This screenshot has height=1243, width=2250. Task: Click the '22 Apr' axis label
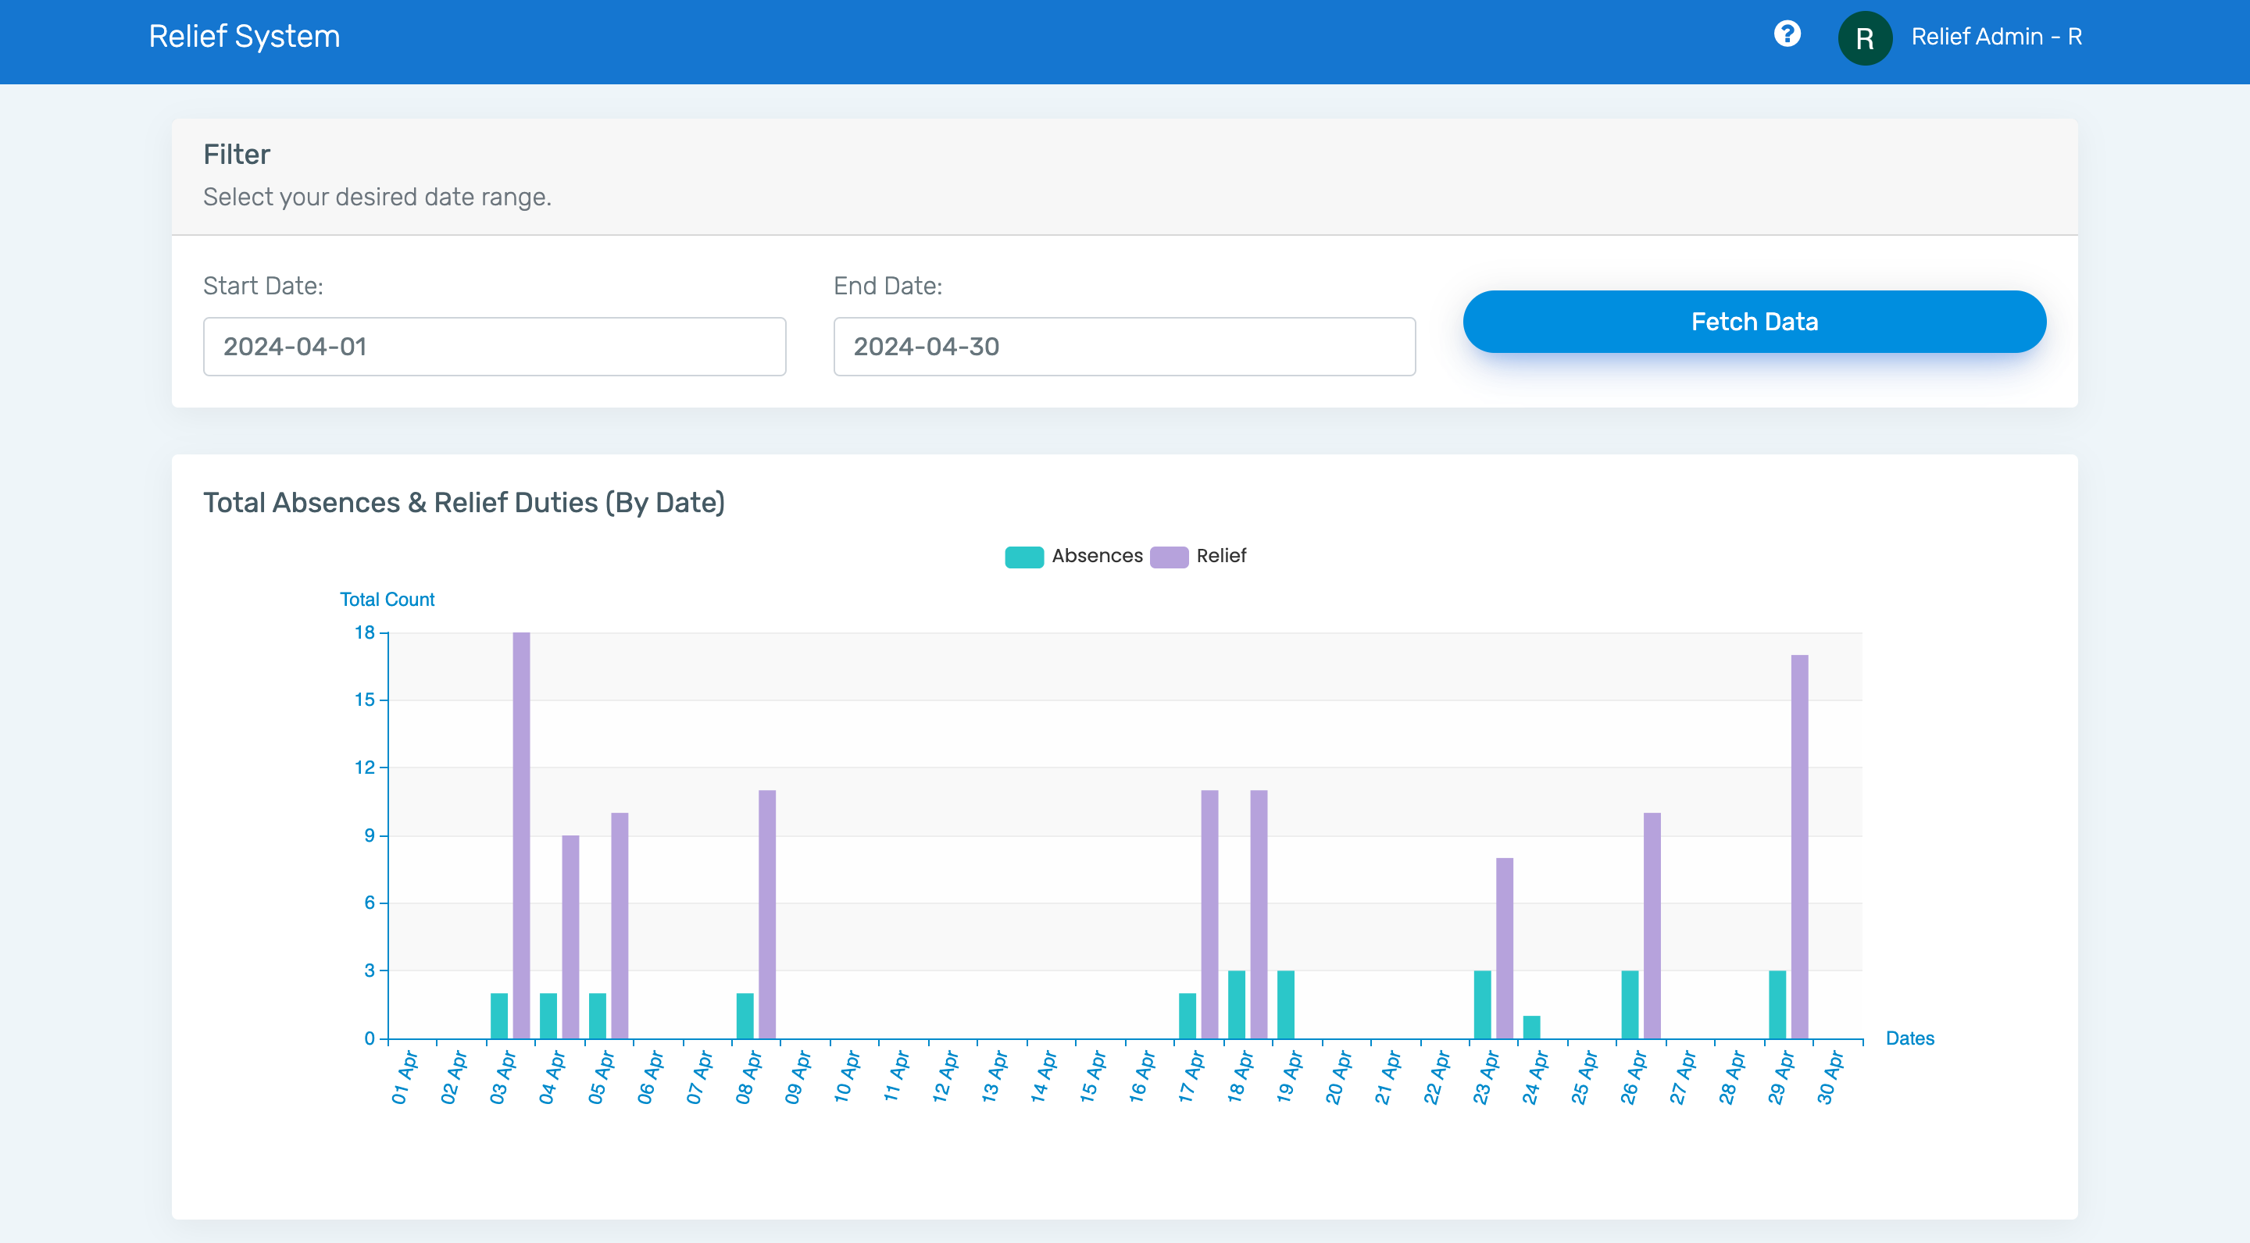point(1437,1078)
